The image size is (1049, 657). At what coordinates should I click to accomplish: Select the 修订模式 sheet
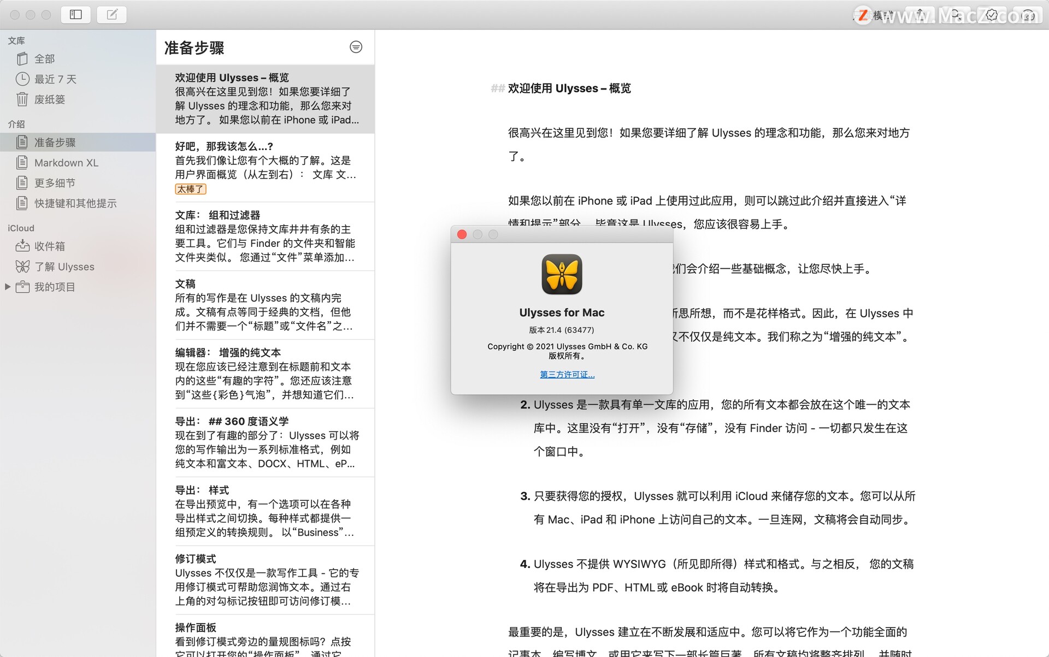[266, 581]
